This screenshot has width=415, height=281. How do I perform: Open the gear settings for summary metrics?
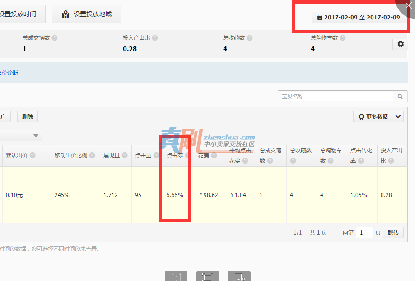pyautogui.click(x=401, y=44)
